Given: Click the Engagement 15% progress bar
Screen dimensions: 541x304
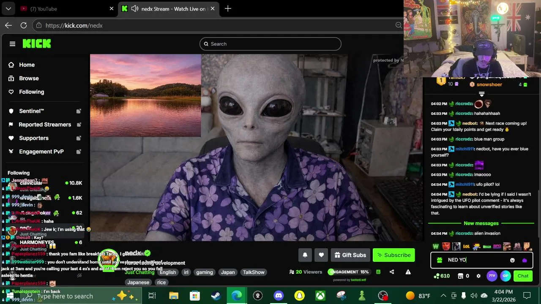Looking at the screenshot, I should pyautogui.click(x=349, y=272).
